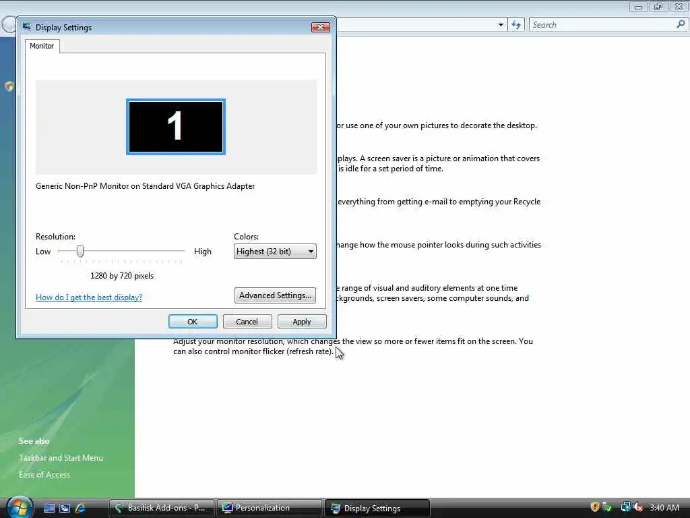This screenshot has width=690, height=518.
Task: Open Taskbar and Start Menu link
Action: [x=61, y=458]
